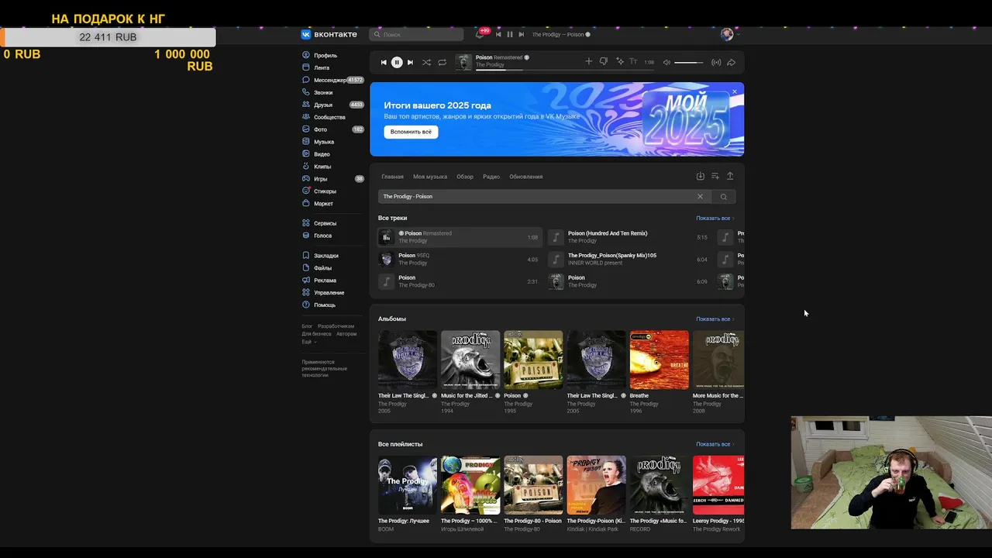Click the broadcast music status icon
992x558 pixels.
[716, 62]
